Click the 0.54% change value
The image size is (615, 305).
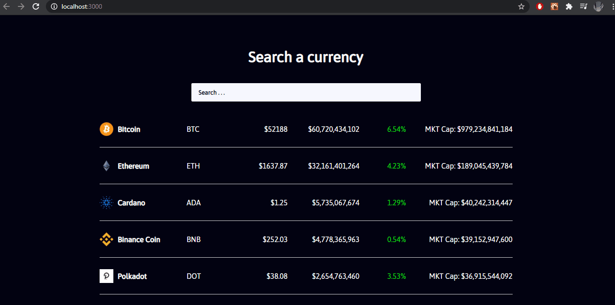pos(397,240)
